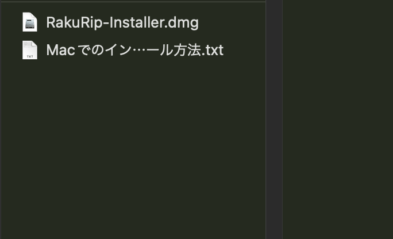Screen dimensions: 393x239
Task: Click the .txt extension of the install guide
Action: pos(213,50)
